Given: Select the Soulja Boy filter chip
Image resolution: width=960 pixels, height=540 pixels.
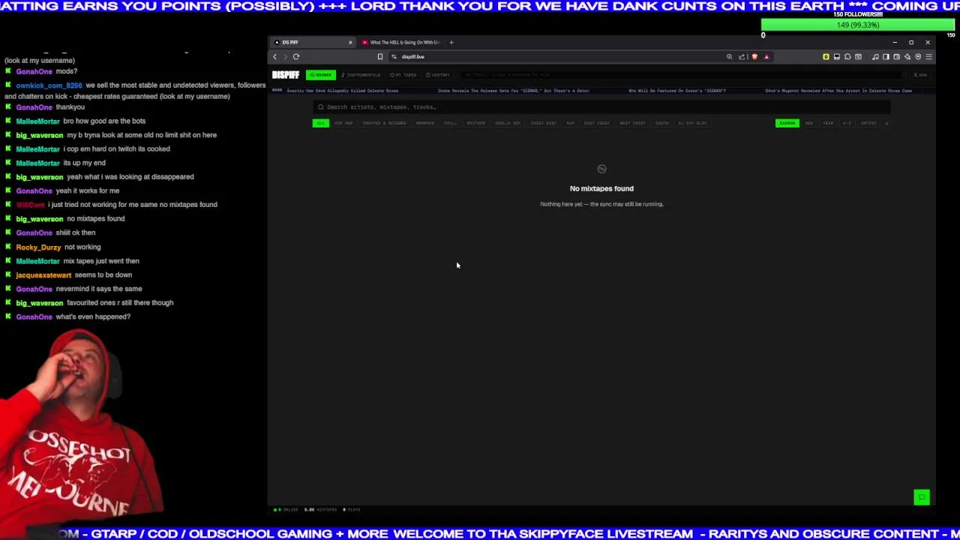Looking at the screenshot, I should point(508,123).
